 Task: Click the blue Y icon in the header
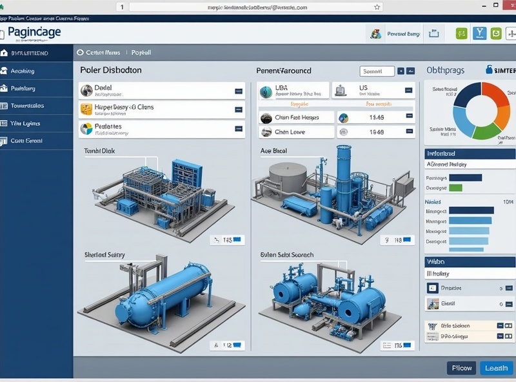click(x=479, y=34)
